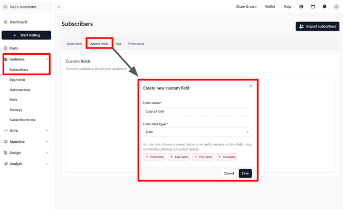Go to Posts
This screenshot has width=343, height=209.
tap(14, 48)
